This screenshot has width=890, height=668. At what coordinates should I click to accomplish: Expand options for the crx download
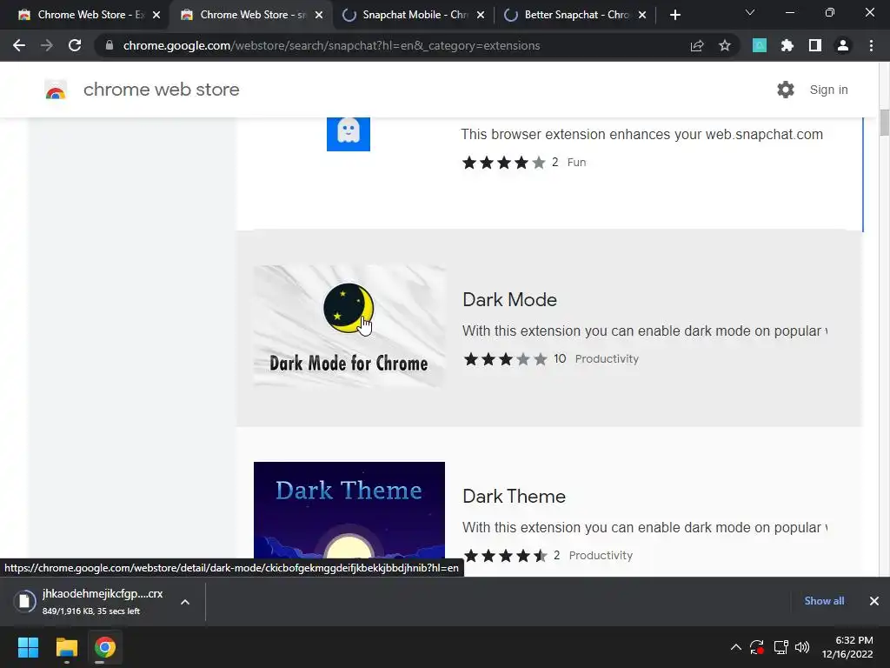pyautogui.click(x=185, y=602)
